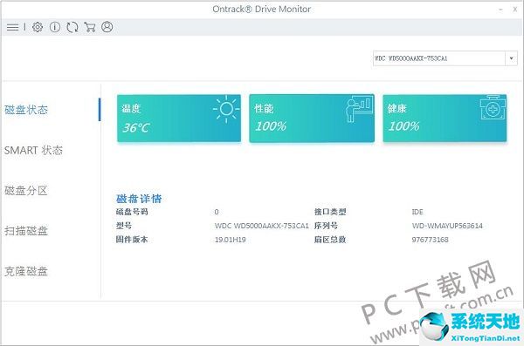Click the 温度 36°C card
Viewport: 524px width, 346px height.
179,119
